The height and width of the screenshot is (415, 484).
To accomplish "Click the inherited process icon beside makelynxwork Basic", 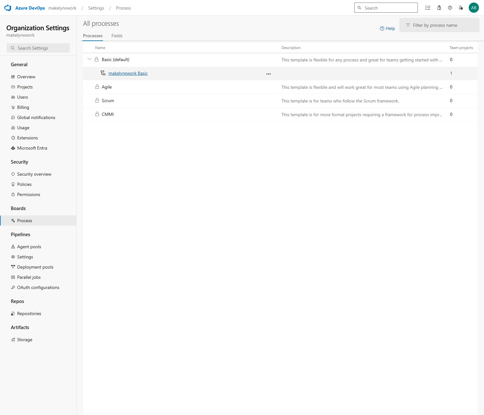I will click(x=103, y=73).
